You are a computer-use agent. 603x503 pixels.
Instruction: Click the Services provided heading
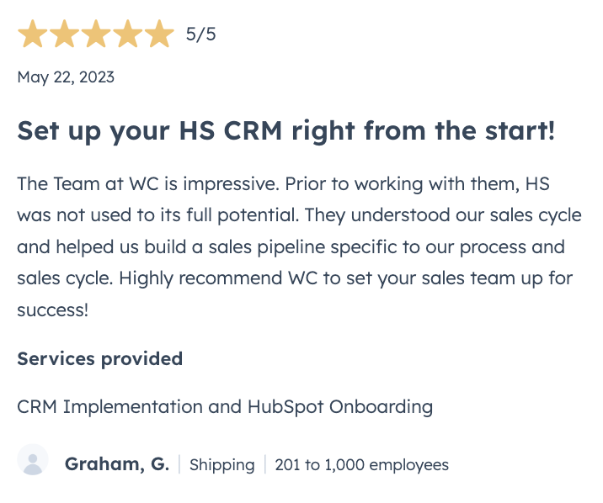[100, 359]
